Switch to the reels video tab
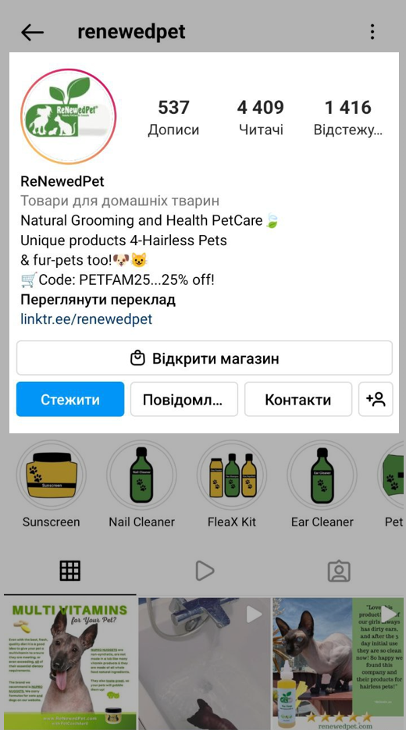This screenshot has height=730, width=406. (x=205, y=570)
